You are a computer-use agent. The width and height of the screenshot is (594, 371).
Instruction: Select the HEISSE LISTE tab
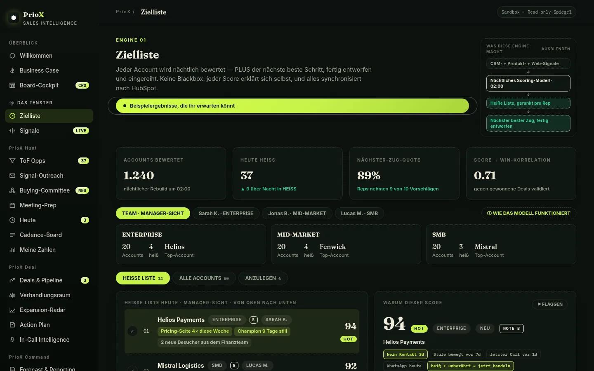click(x=143, y=278)
